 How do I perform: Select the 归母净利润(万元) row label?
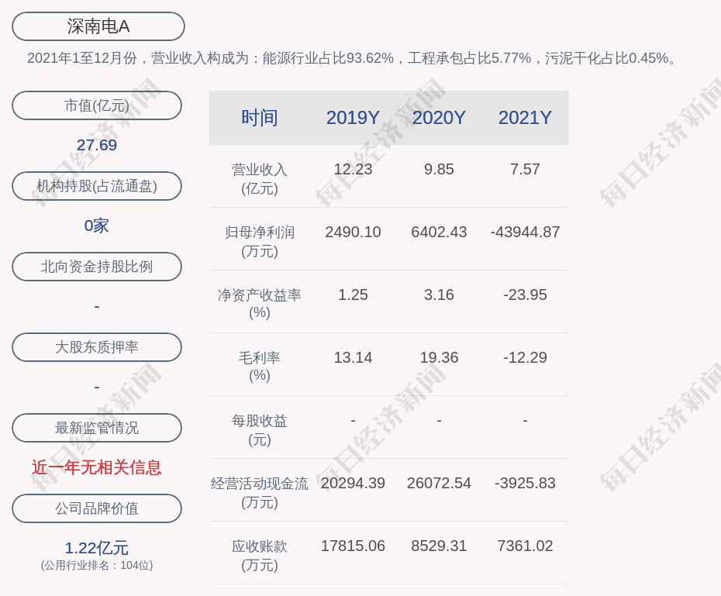click(x=260, y=242)
